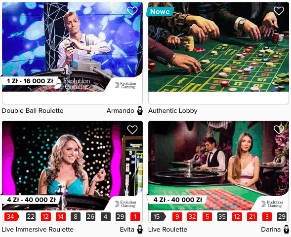Open Double Ball Roulette thumbnail
This screenshot has height=237, width=291.
(72, 47)
